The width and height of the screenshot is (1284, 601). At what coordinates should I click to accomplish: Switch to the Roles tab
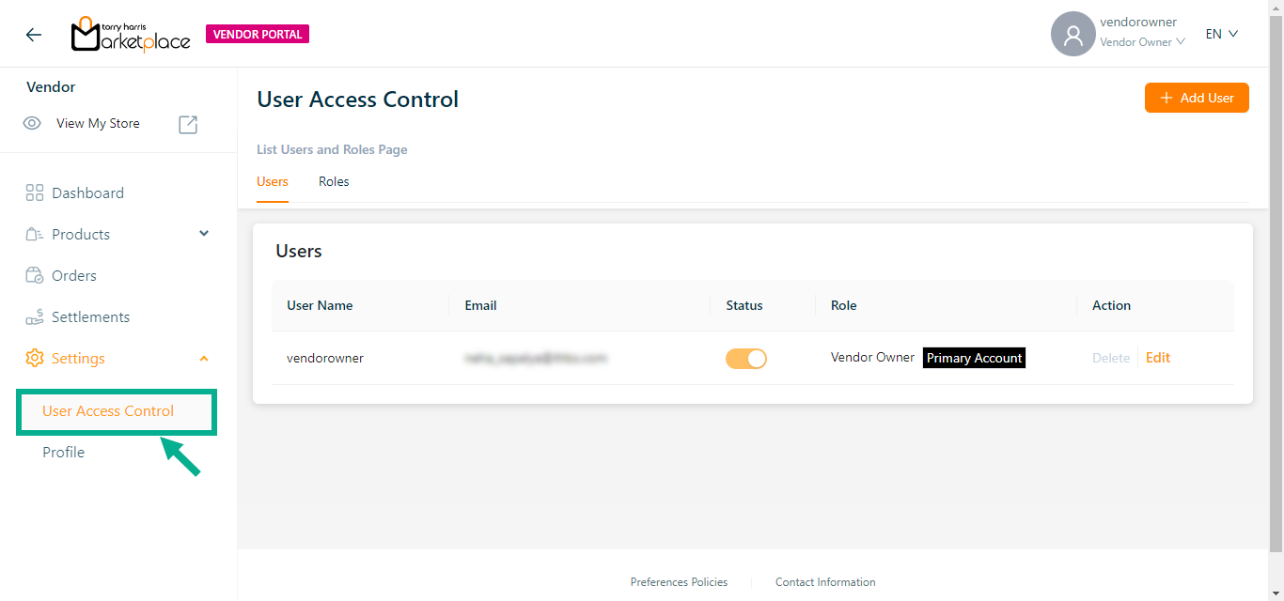point(334,182)
